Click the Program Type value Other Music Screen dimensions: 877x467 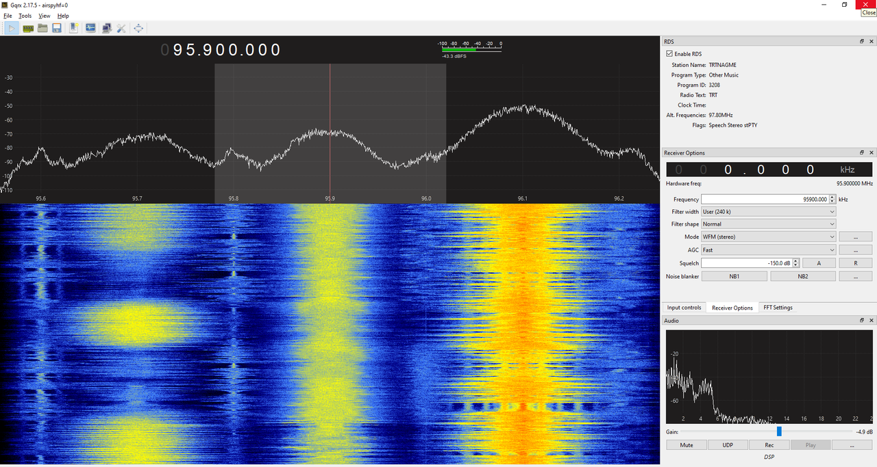pyautogui.click(x=724, y=75)
